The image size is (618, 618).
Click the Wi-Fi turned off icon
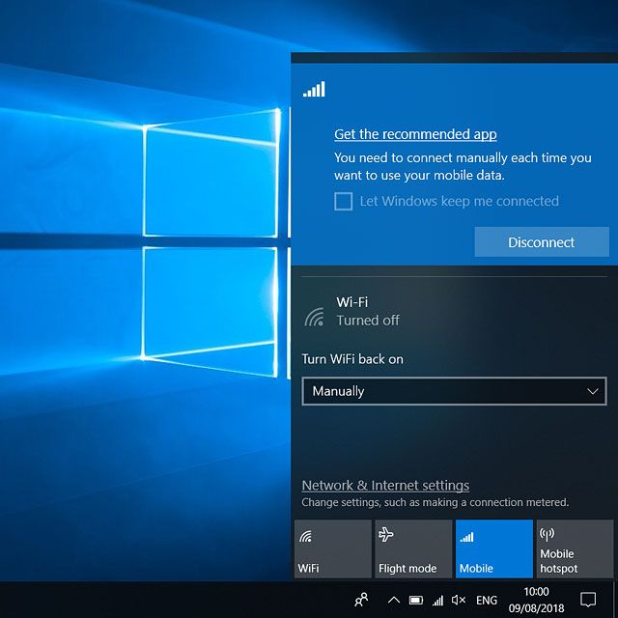pyautogui.click(x=314, y=317)
